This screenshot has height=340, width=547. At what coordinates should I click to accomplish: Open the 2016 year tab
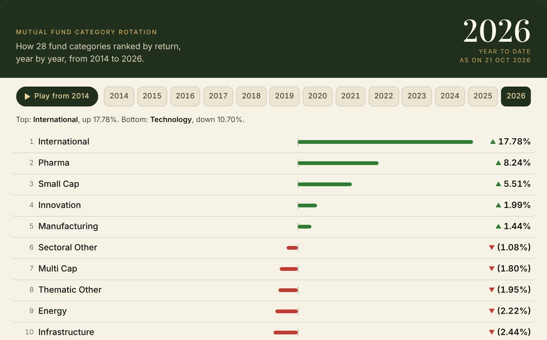pos(185,97)
